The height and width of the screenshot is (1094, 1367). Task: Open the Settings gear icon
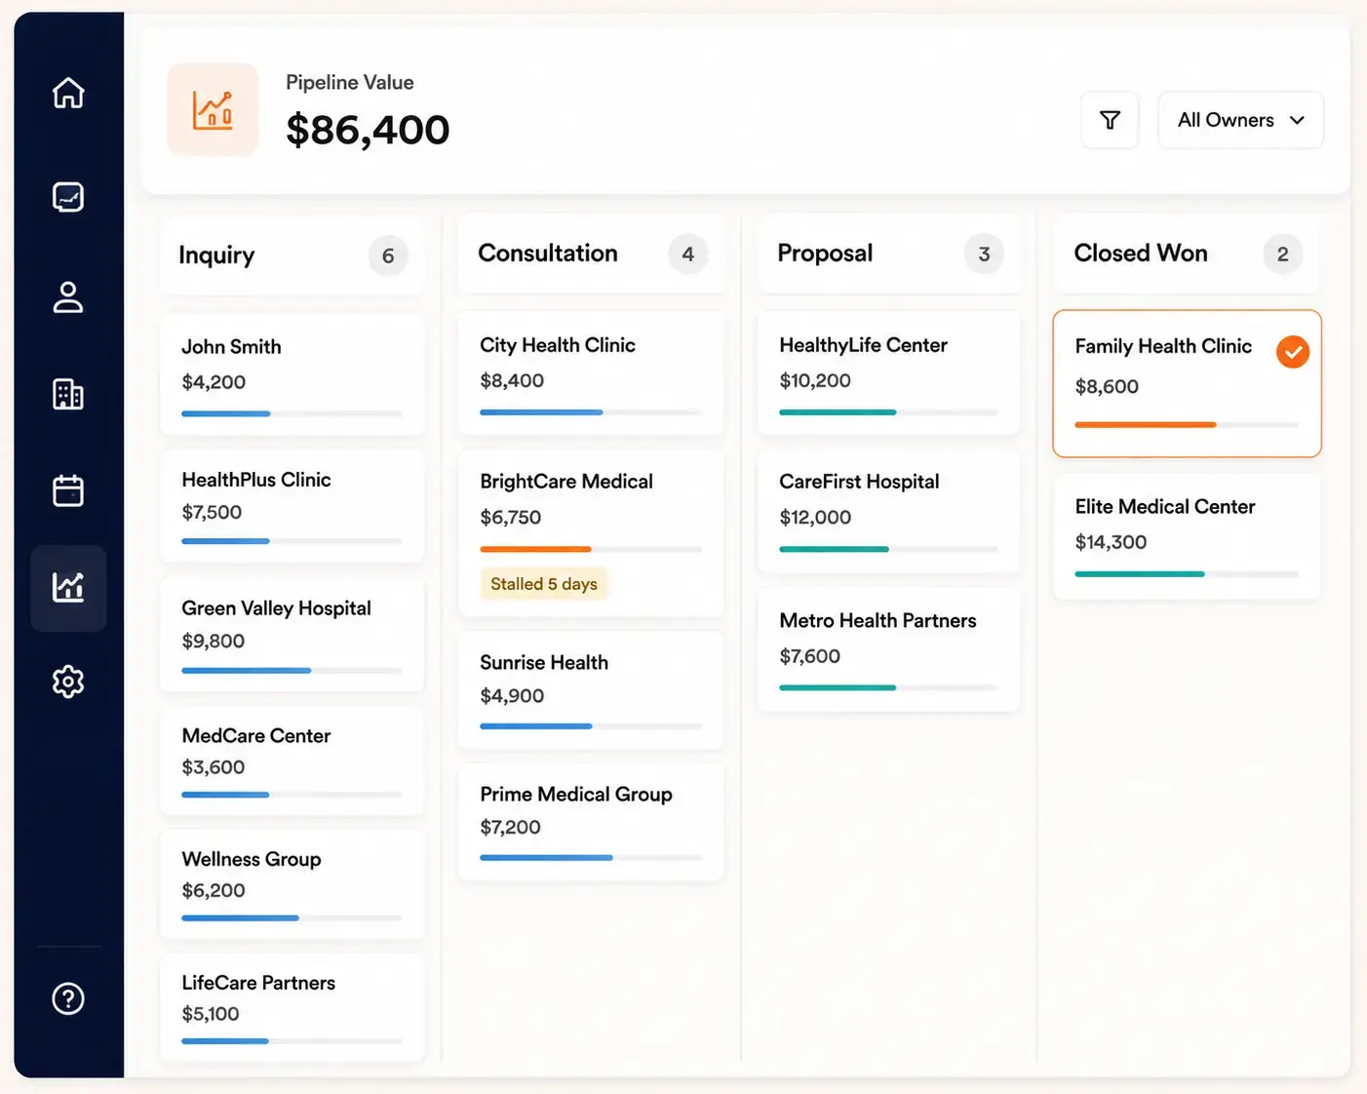(x=68, y=682)
